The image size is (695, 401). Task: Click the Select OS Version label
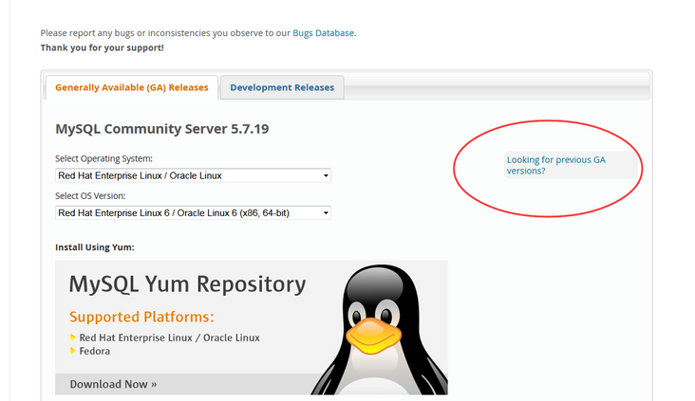[90, 195]
